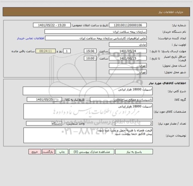Image resolution: width=193 pixels, height=186 pixels.
Task: Click delivery city field 'تهران'
Action: [x=128, y=72]
